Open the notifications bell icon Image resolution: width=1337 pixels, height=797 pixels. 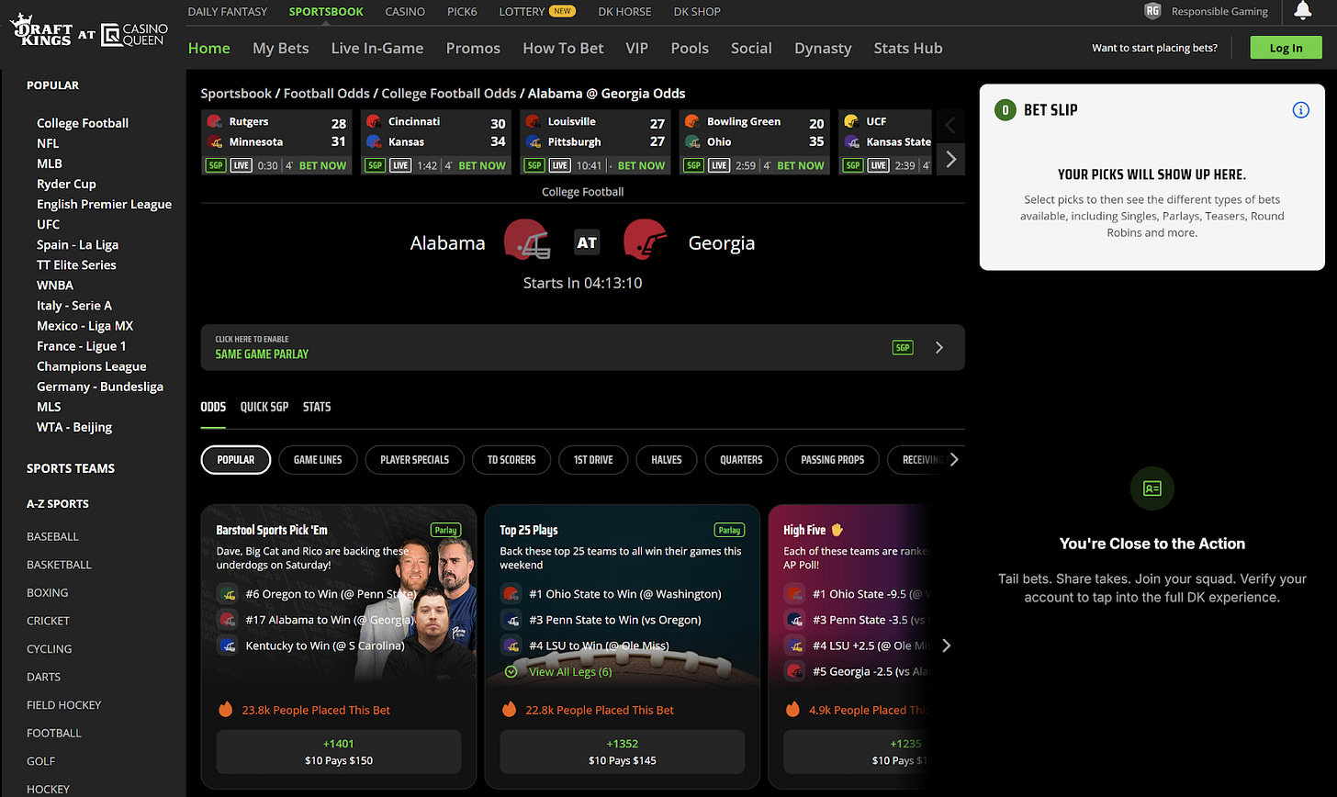(1302, 11)
